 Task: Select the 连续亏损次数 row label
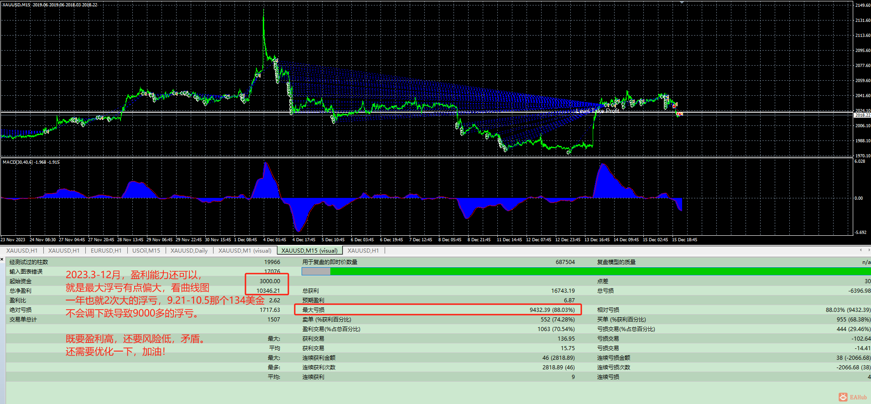(x=614, y=368)
